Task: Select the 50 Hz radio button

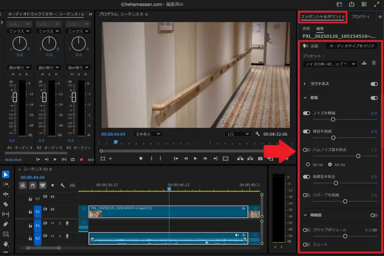Action: point(308,164)
